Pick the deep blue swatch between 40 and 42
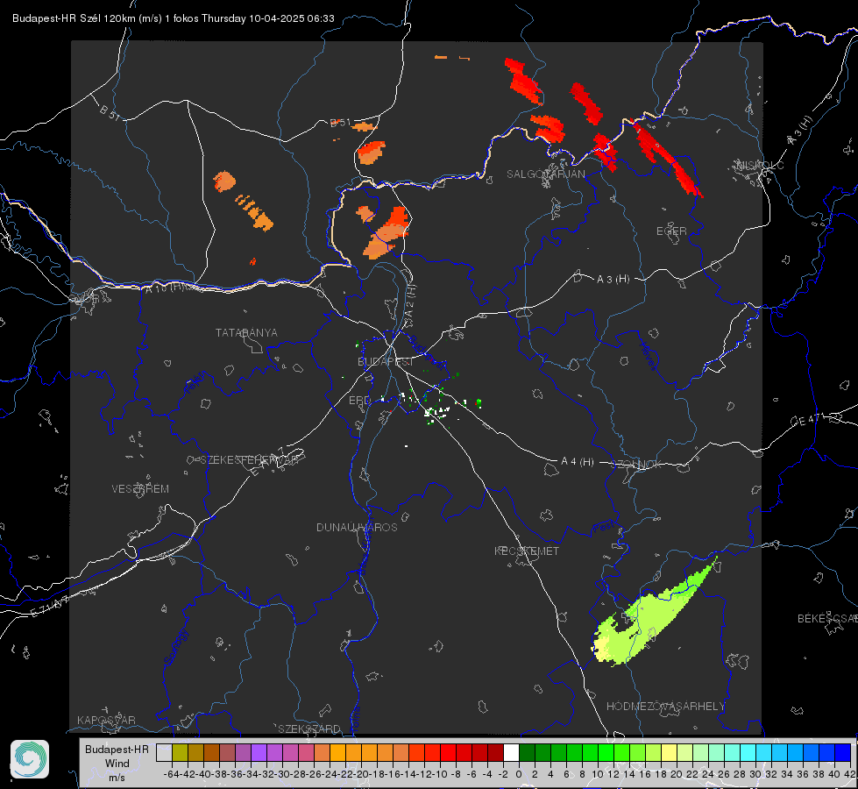Viewport: 858px width, 789px height. [x=843, y=753]
